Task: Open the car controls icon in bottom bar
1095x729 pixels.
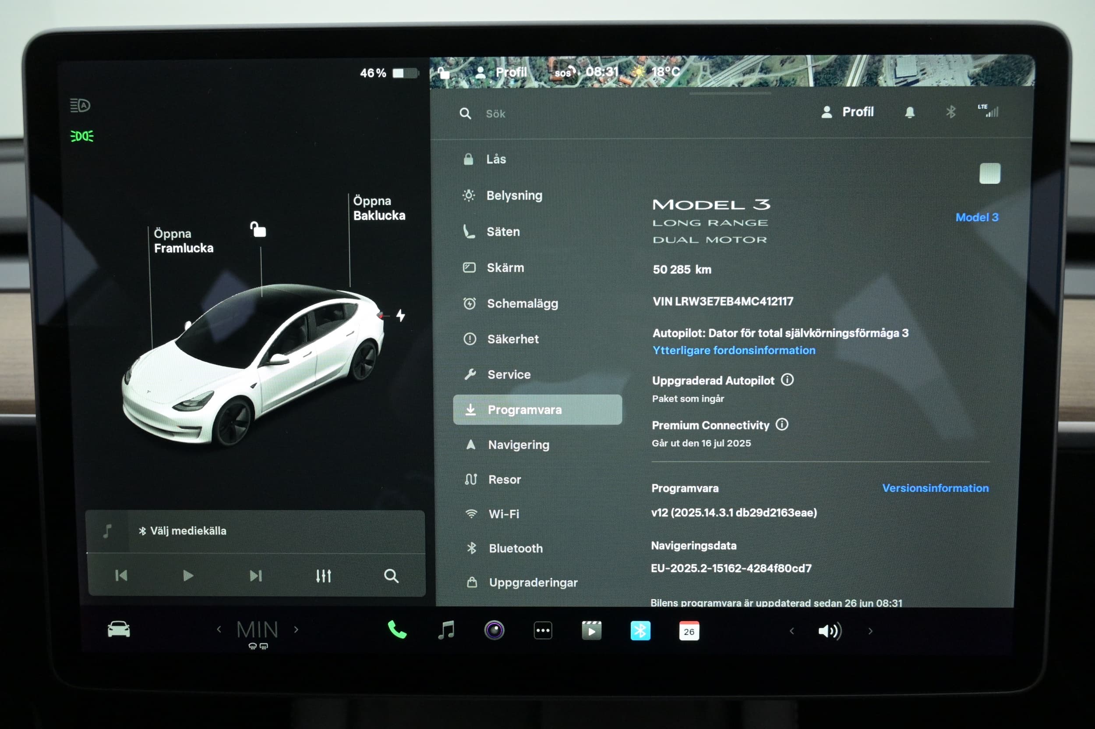Action: coord(118,629)
